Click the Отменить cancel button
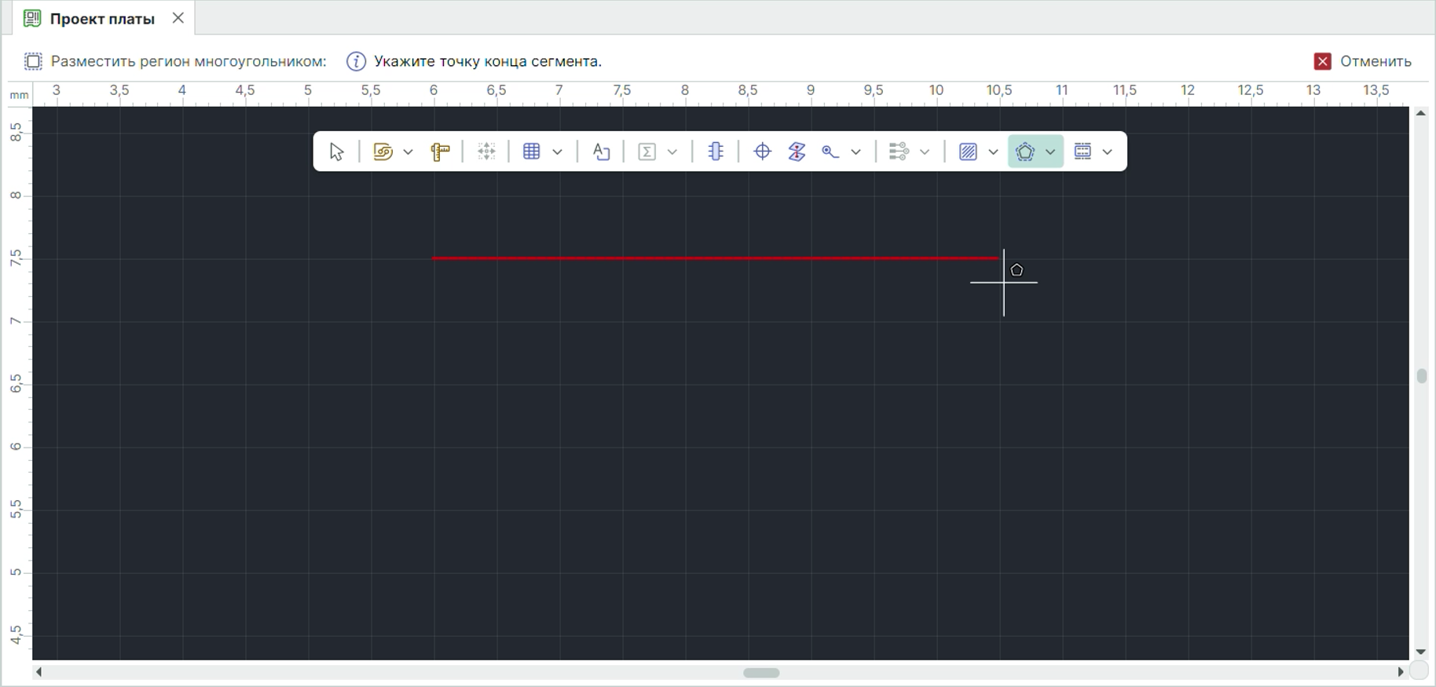This screenshot has width=1436, height=687. tap(1363, 61)
